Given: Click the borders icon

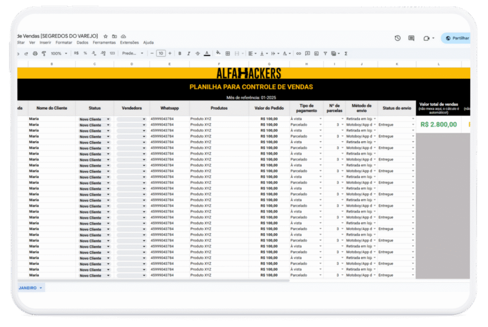Looking at the screenshot, I should click(228, 53).
